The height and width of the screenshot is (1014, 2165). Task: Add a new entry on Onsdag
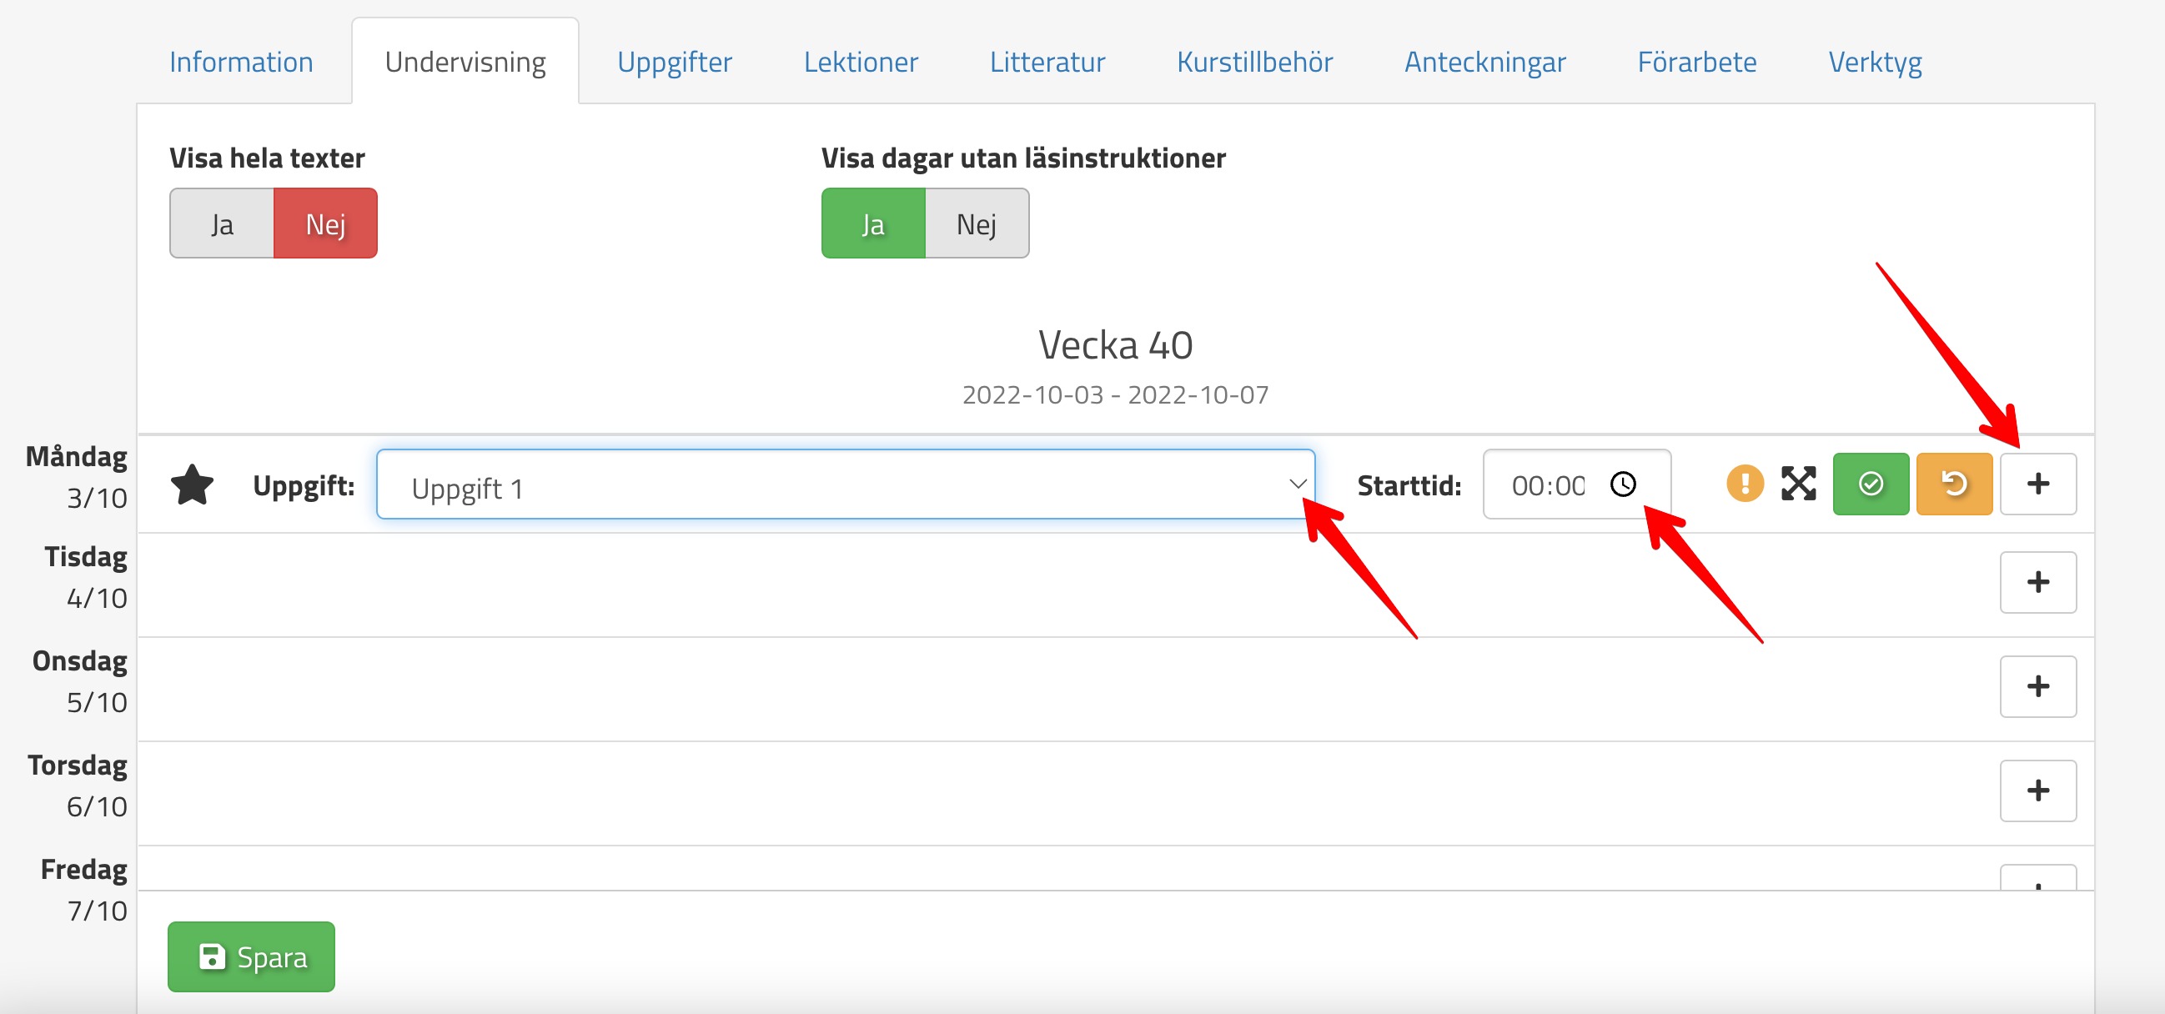(x=2037, y=686)
